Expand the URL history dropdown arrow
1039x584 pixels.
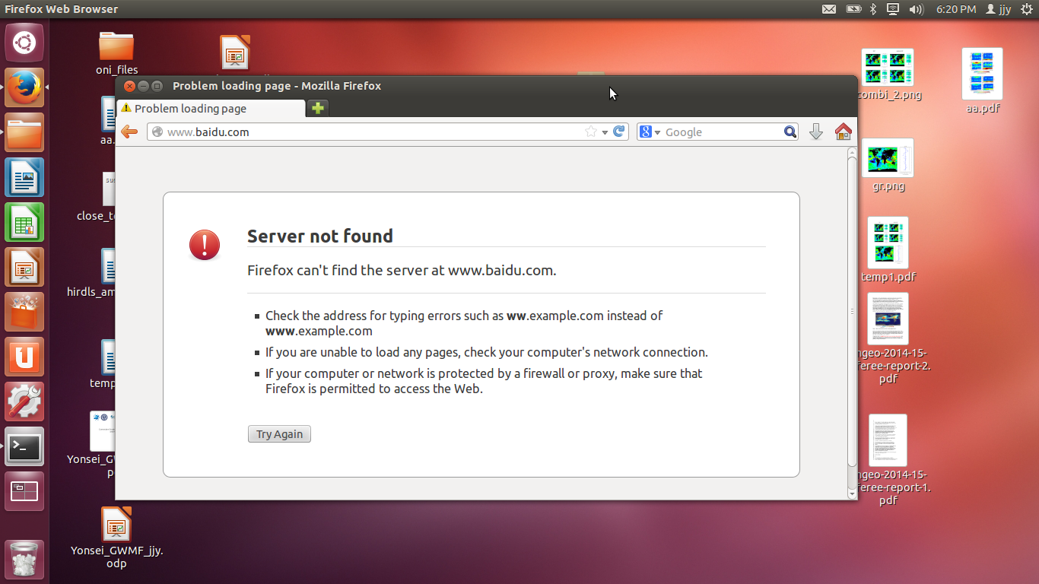coord(605,132)
